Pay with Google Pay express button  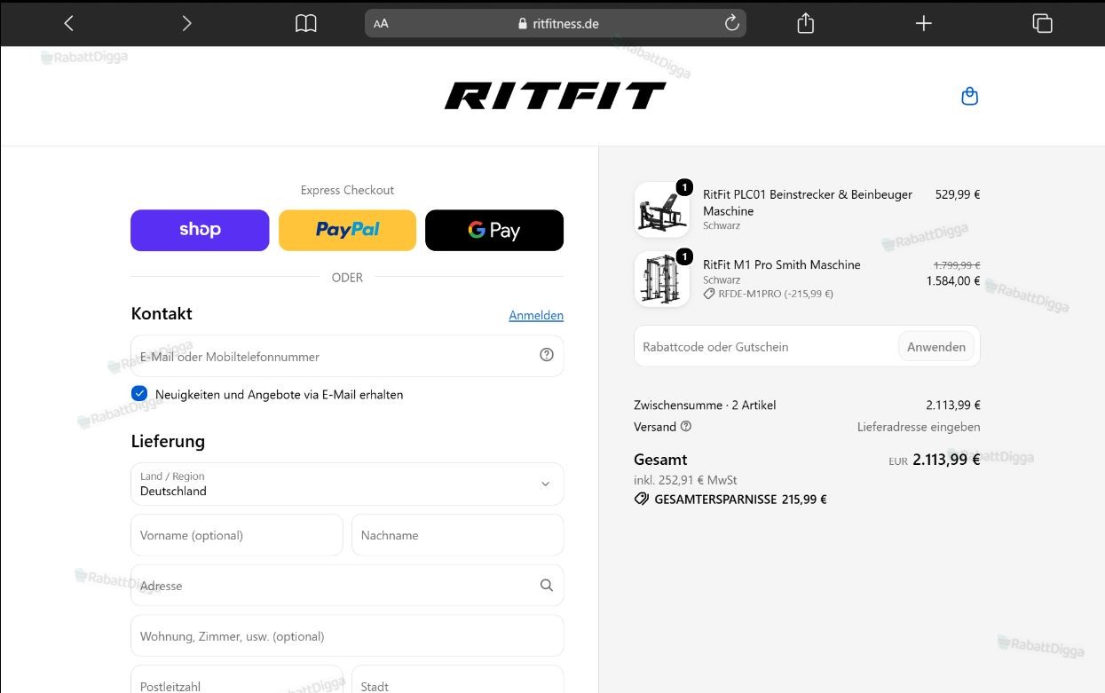click(x=494, y=230)
